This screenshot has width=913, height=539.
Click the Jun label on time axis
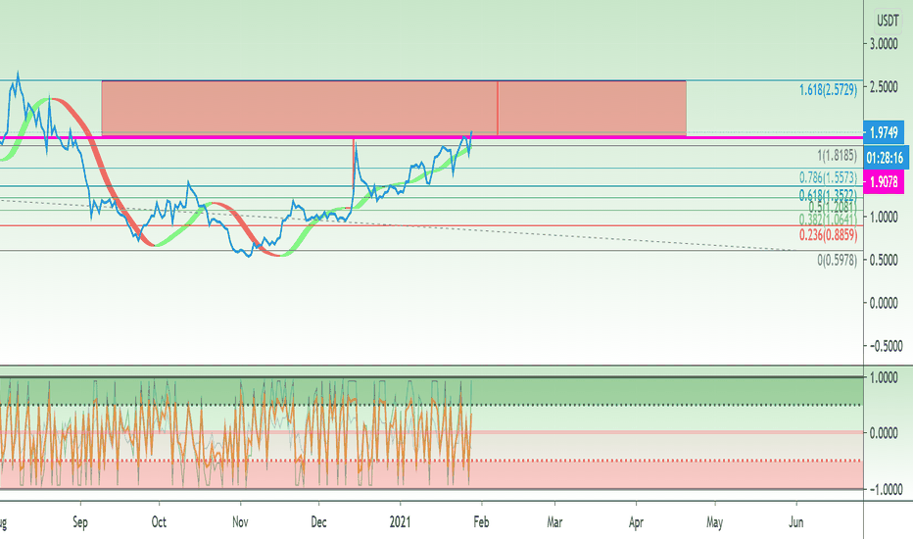(x=796, y=522)
